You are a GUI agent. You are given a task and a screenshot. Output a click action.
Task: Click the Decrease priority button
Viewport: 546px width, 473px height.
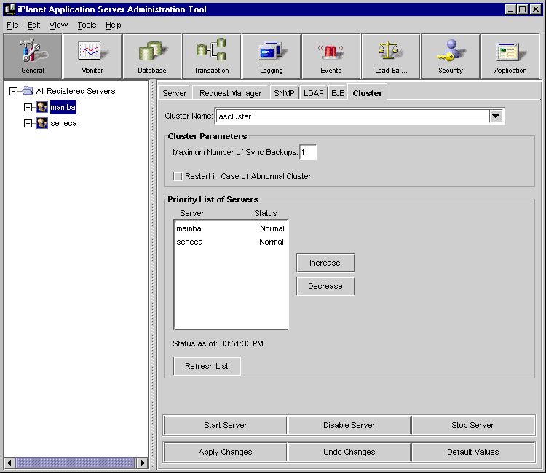325,286
